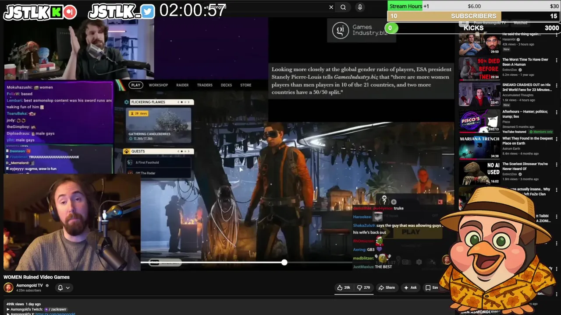Open the Pisco's Hour Afterhours video thumbnail
This screenshot has width=561, height=315.
479,121
